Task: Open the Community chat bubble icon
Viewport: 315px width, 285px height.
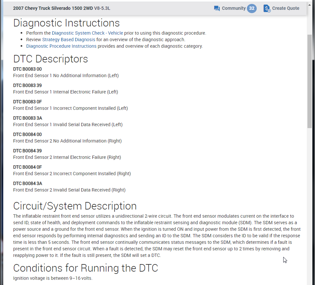Action: (x=217, y=8)
